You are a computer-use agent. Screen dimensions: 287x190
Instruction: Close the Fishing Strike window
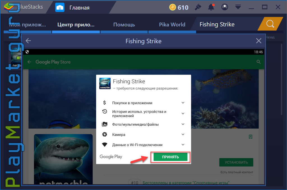pyautogui.click(x=259, y=41)
